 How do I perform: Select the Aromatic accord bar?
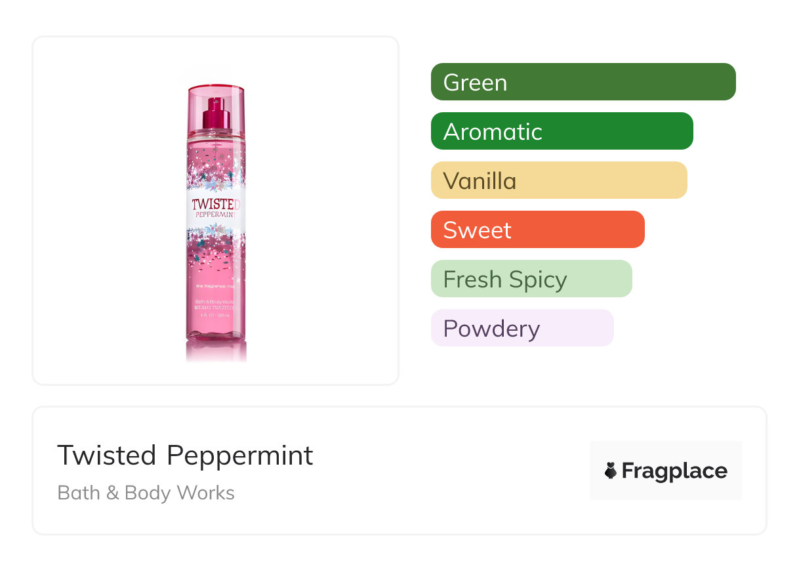pos(562,131)
